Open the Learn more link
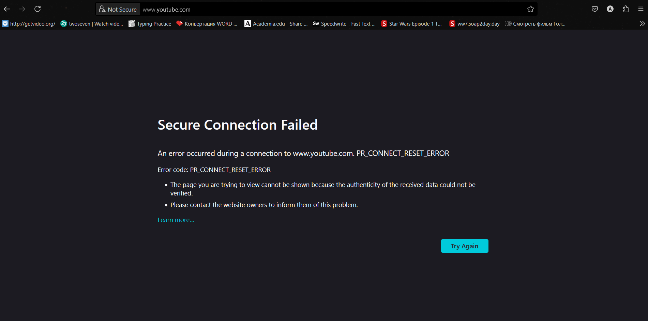The width and height of the screenshot is (648, 321). click(x=176, y=220)
